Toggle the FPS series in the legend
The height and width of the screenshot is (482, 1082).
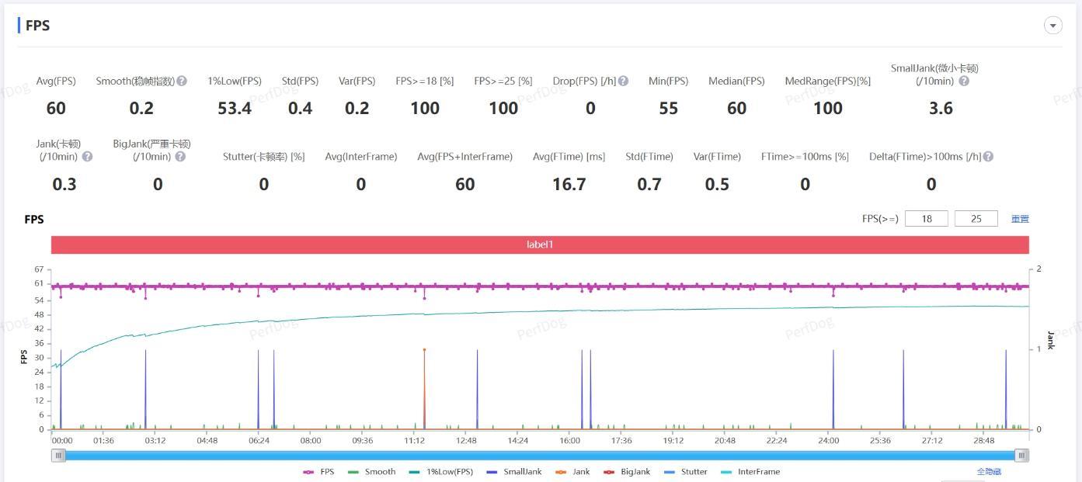pos(318,472)
